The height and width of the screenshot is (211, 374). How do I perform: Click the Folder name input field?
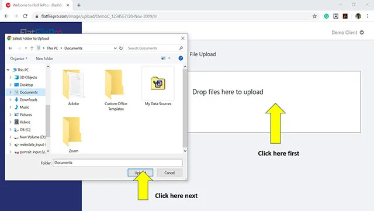pyautogui.click(x=117, y=163)
